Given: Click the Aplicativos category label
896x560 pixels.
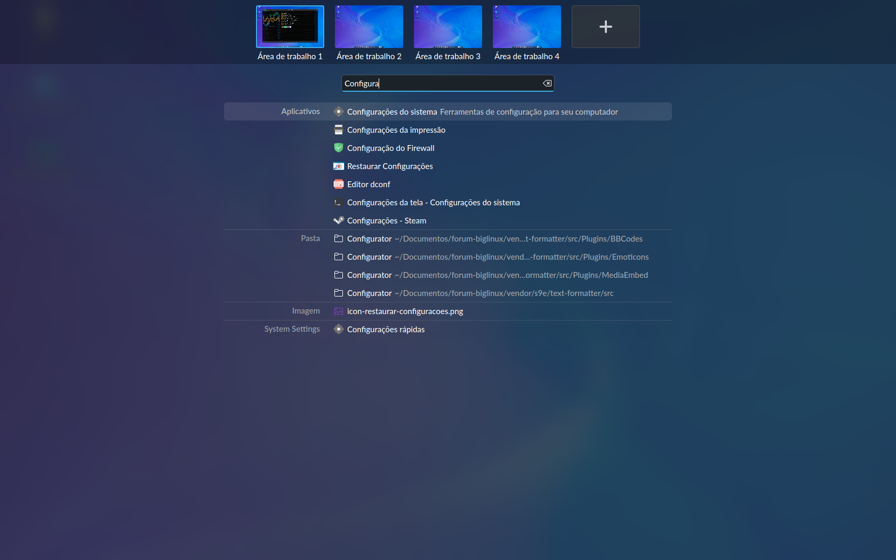Looking at the screenshot, I should coord(300,111).
